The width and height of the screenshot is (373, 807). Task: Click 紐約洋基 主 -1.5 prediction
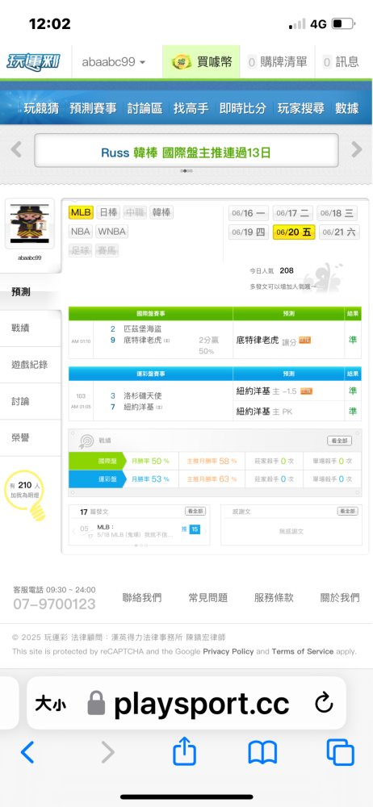(x=274, y=391)
